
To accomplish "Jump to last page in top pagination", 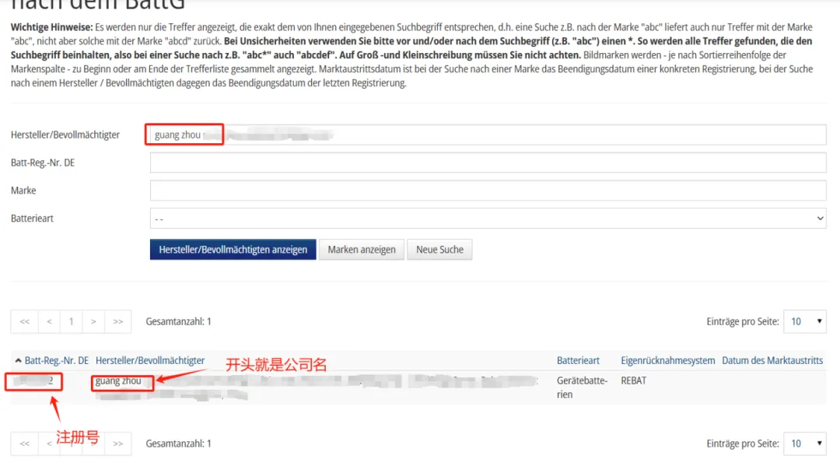I will (x=118, y=321).
